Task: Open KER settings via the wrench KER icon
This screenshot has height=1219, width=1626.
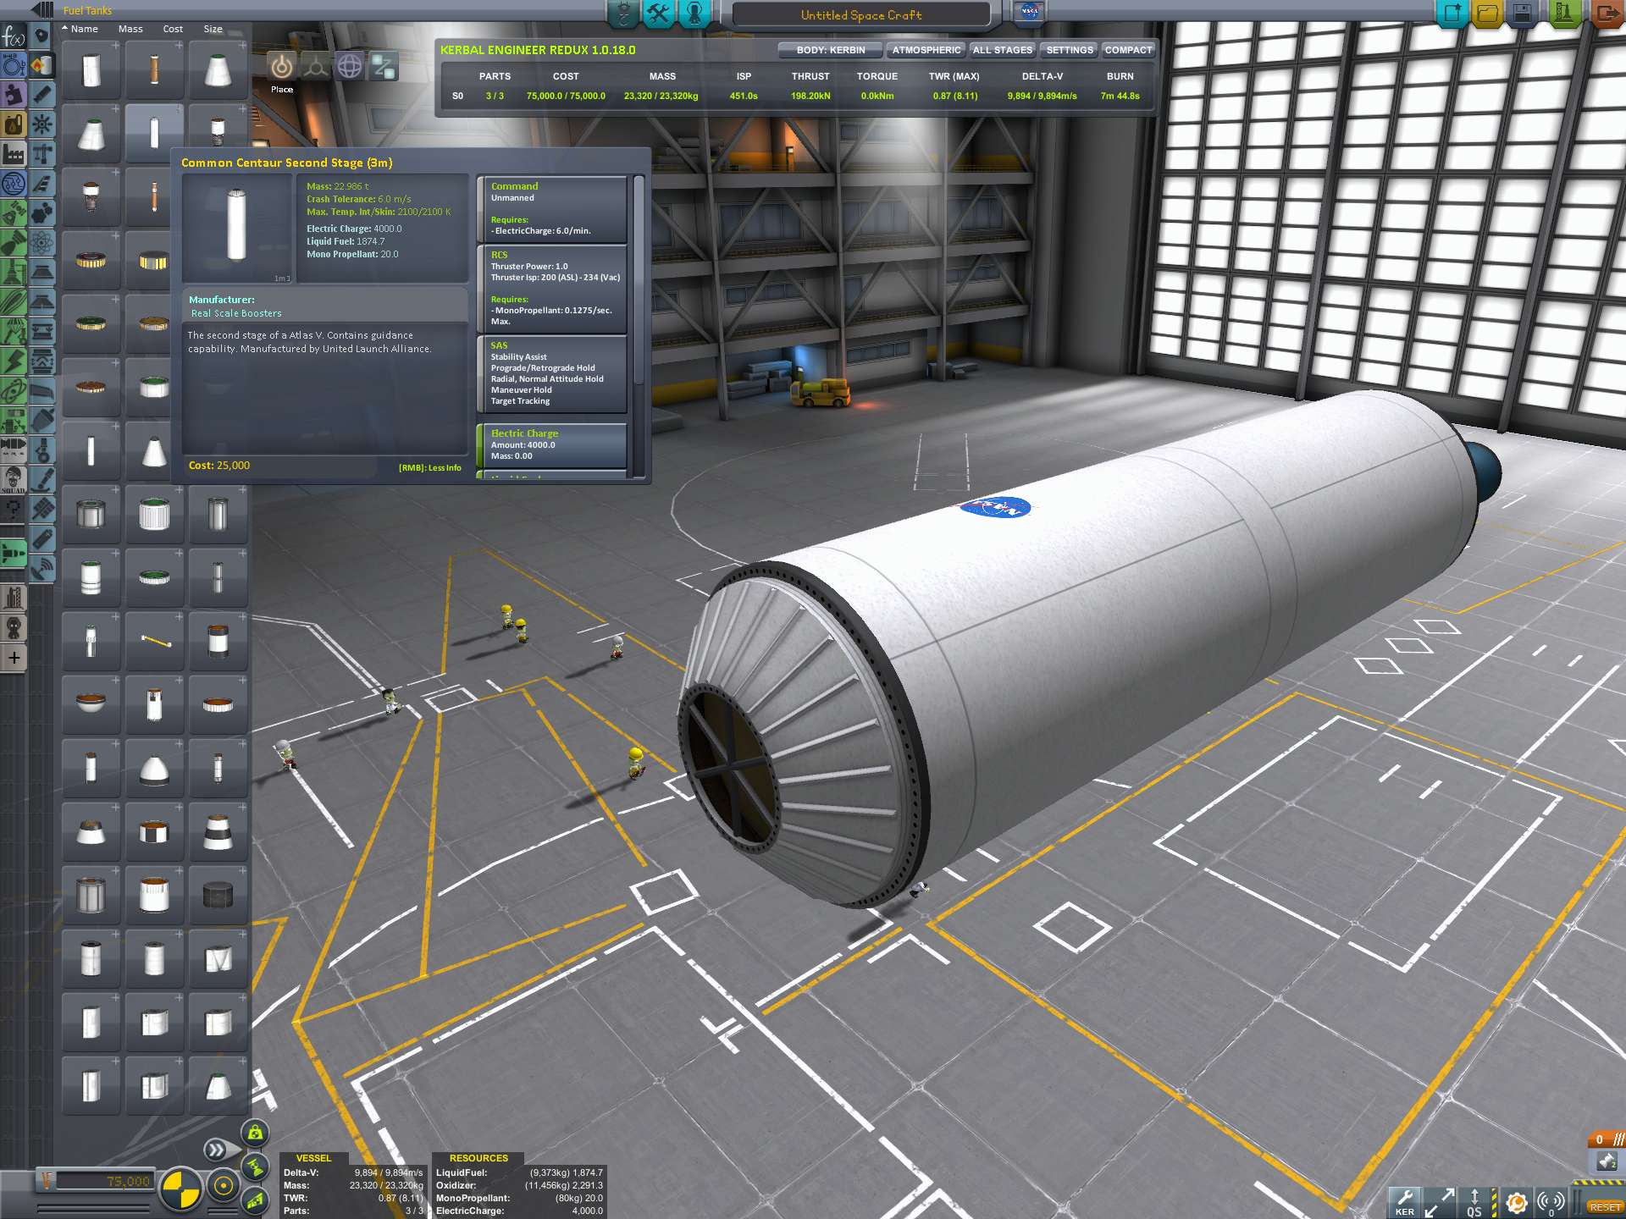Action: (x=1405, y=1200)
